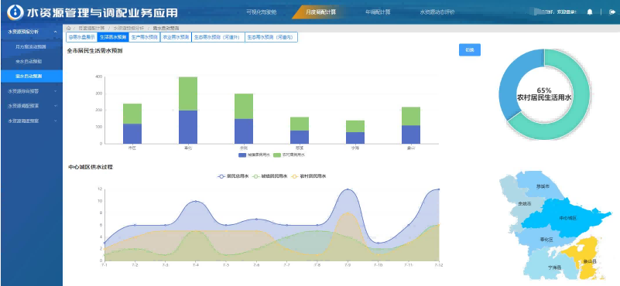
Task: Toggle 城镇居民用水 bar chart legend
Action: pyautogui.click(x=254, y=155)
